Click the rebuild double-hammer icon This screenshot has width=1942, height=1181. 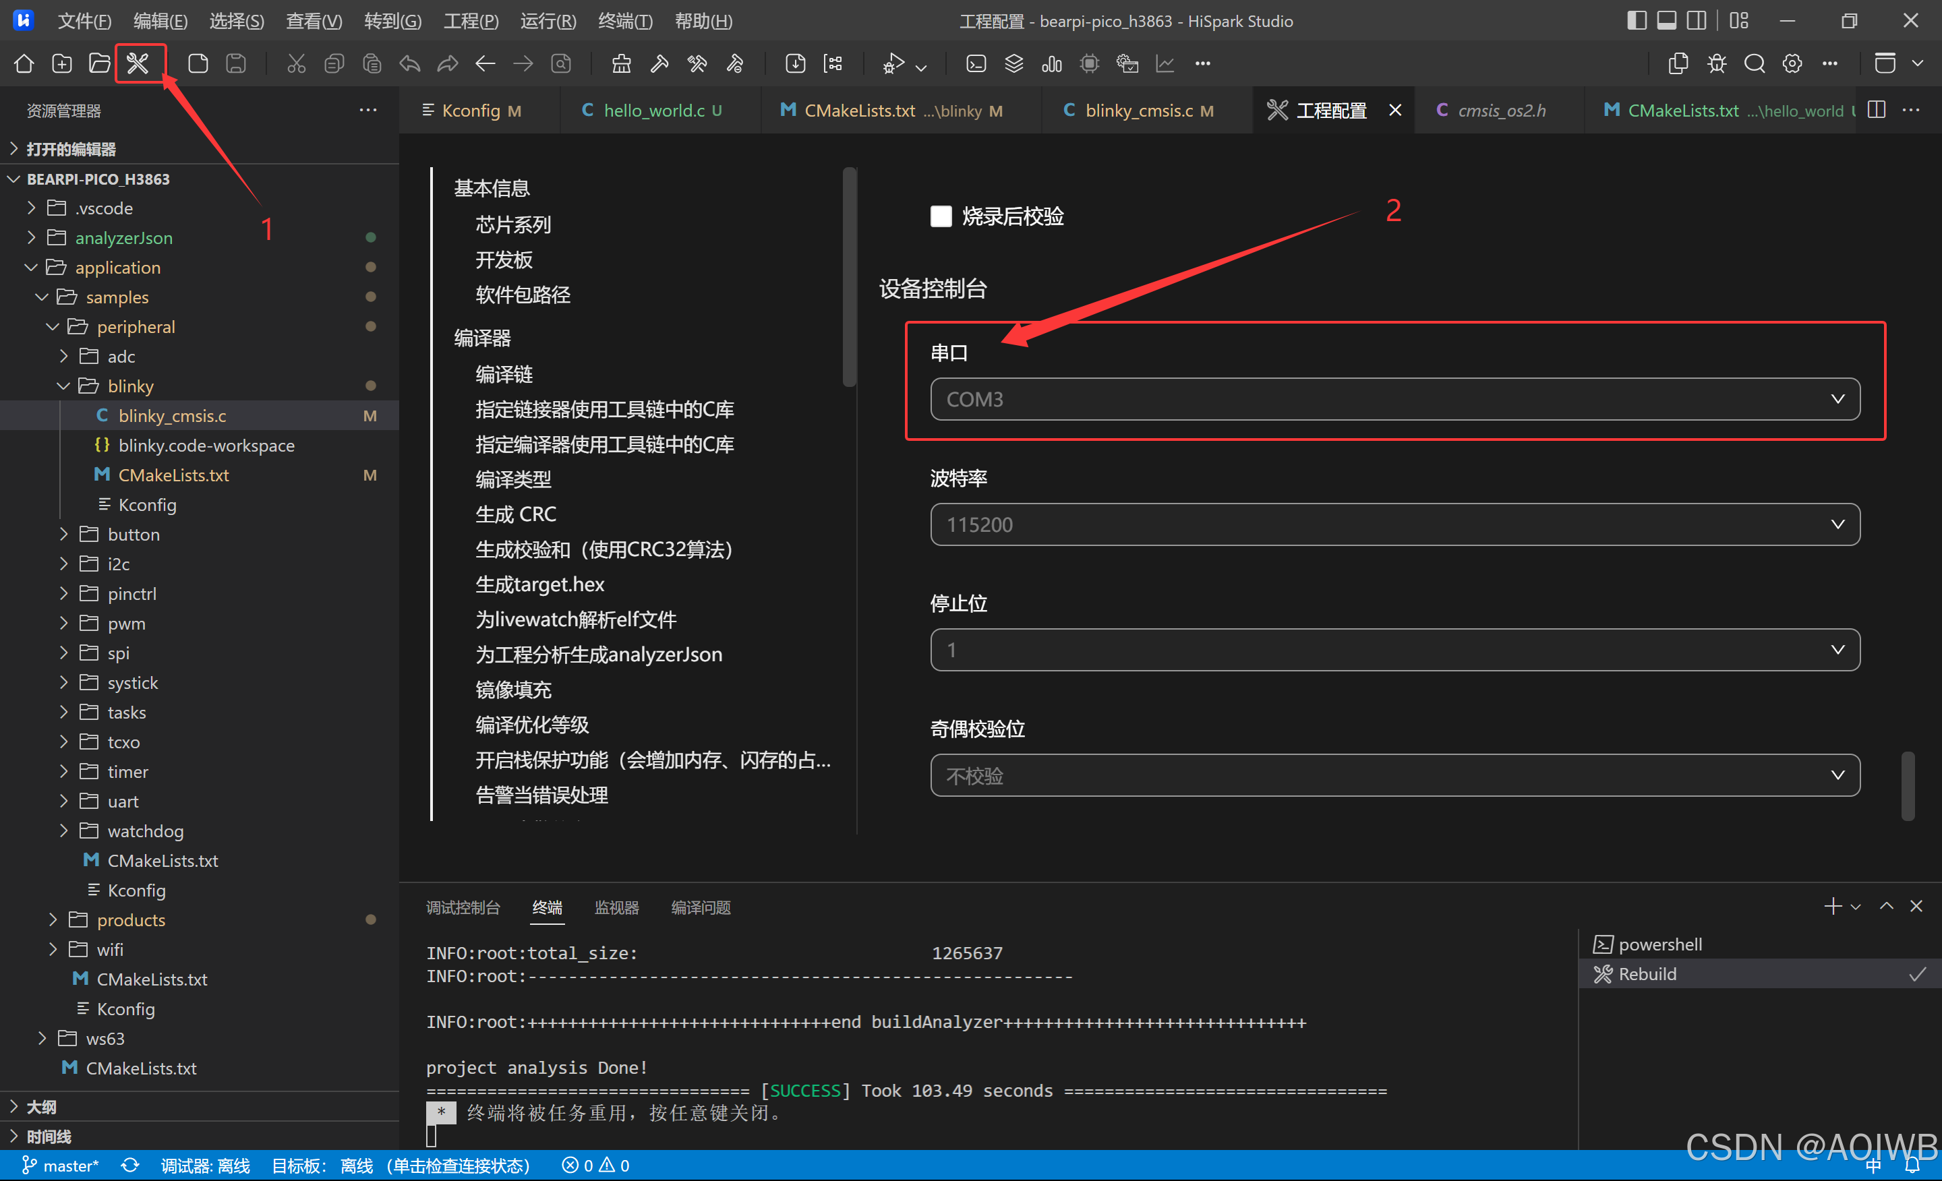[697, 63]
